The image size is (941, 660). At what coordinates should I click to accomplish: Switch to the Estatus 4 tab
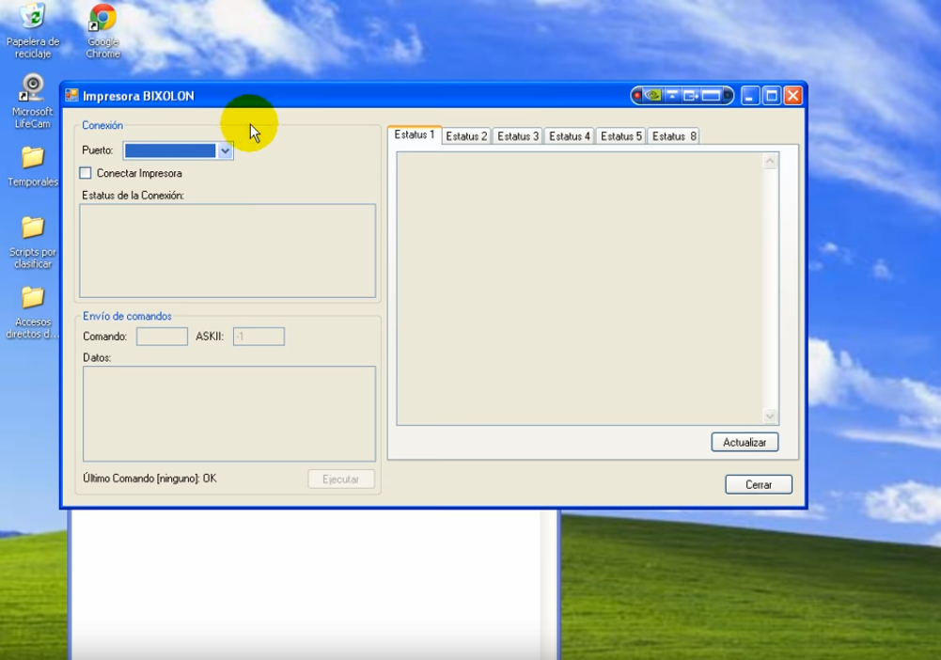coord(570,136)
